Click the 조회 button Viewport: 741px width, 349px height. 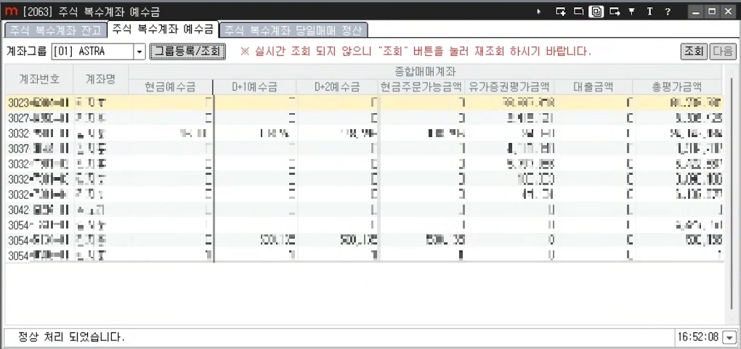[x=693, y=52]
